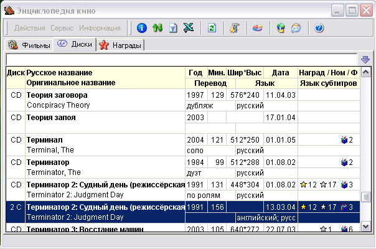
Task: Click into the search input field
Action: 182,59
